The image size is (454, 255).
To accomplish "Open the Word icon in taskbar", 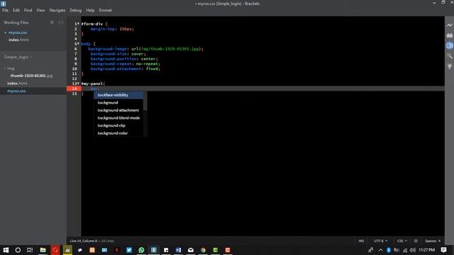I will coord(178,250).
